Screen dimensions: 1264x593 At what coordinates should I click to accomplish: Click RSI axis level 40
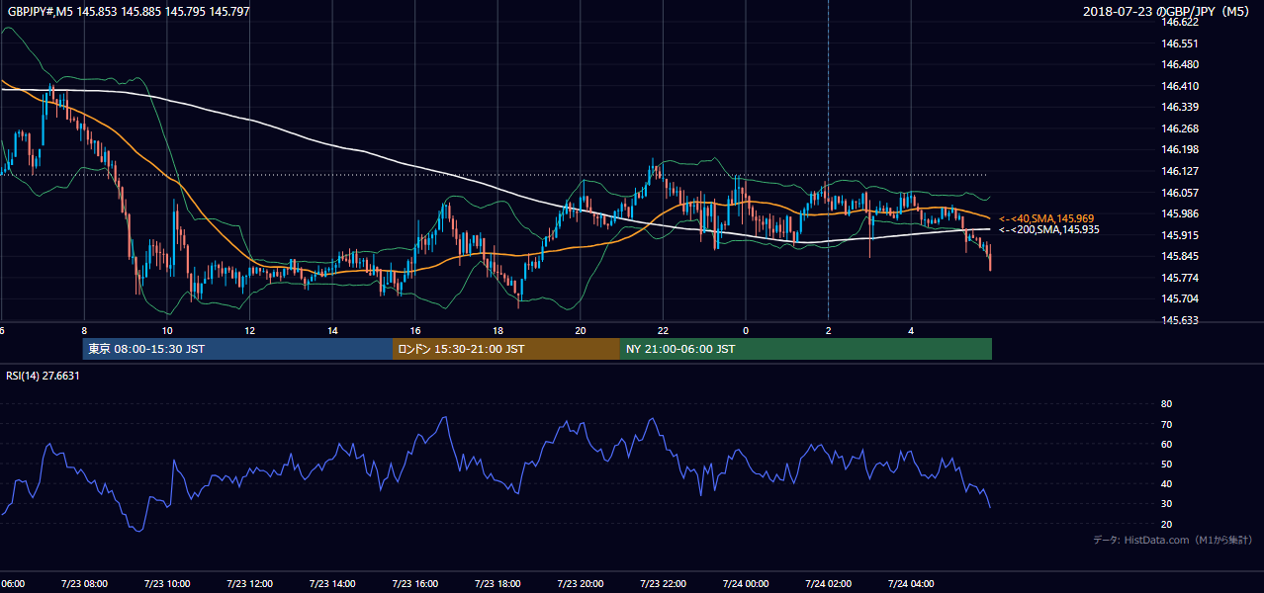click(x=1166, y=483)
